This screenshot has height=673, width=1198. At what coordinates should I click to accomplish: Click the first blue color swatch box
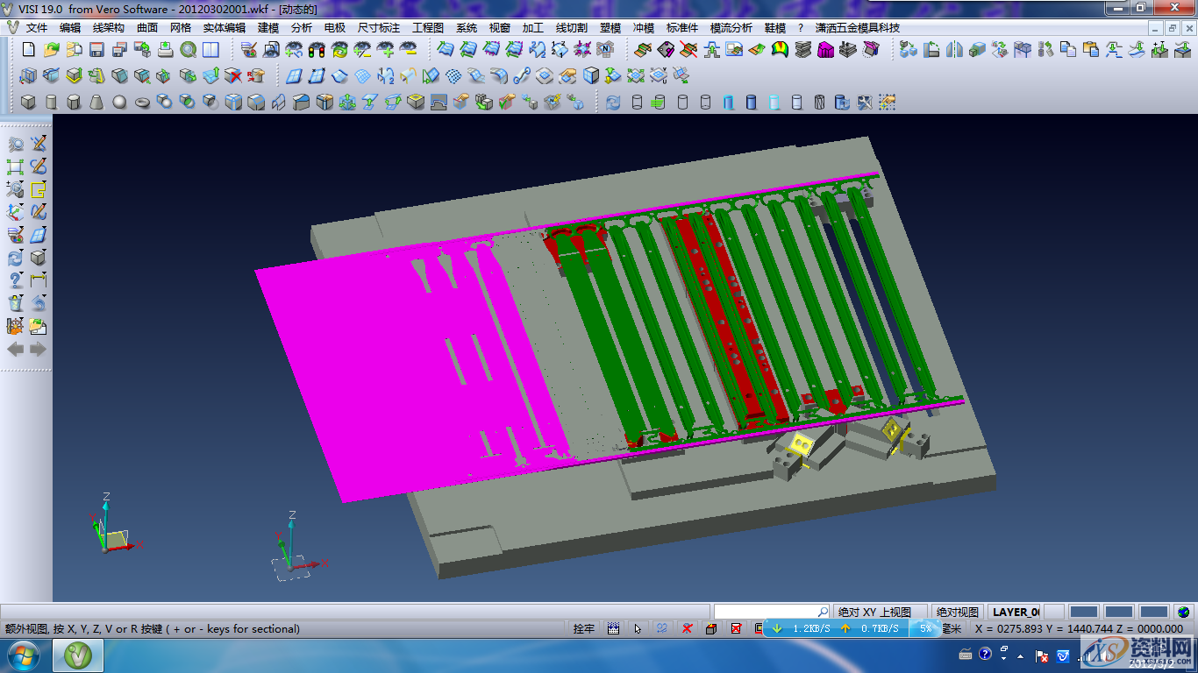point(1084,612)
